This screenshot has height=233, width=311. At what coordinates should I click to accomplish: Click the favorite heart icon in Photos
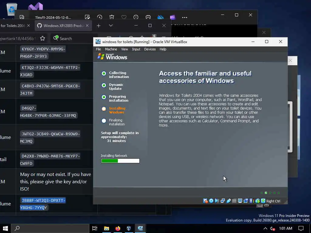pyautogui.click(x=124, y=17)
